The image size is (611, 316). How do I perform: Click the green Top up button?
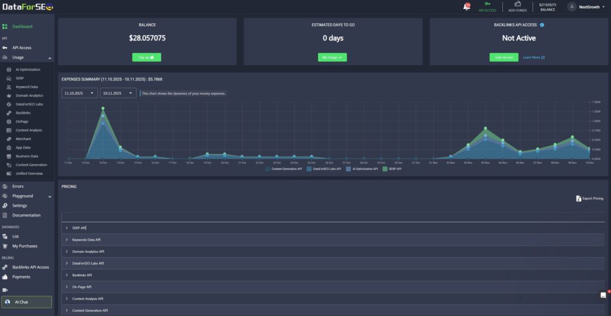pos(146,57)
